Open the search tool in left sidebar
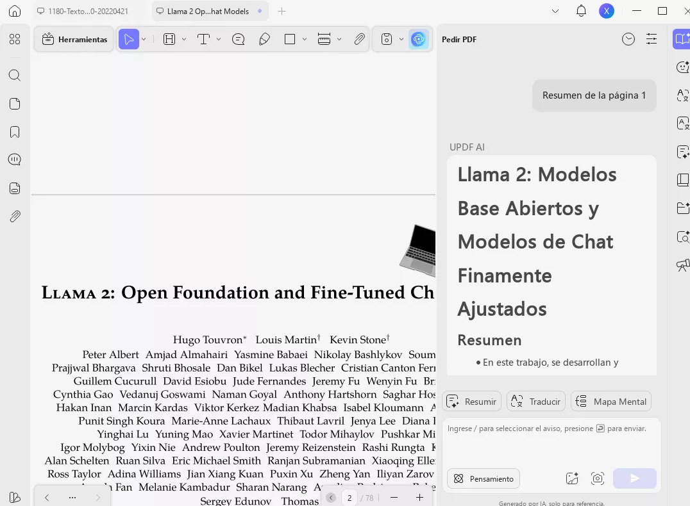Screen dimensions: 690x506 point(15,75)
